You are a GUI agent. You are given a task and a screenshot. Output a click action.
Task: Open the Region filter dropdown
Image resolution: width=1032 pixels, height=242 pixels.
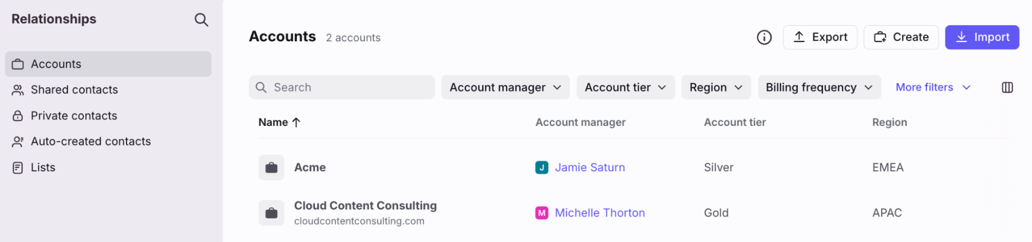point(716,87)
